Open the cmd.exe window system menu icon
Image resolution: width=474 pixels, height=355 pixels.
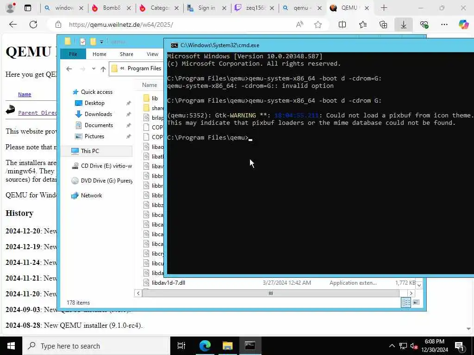(174, 45)
